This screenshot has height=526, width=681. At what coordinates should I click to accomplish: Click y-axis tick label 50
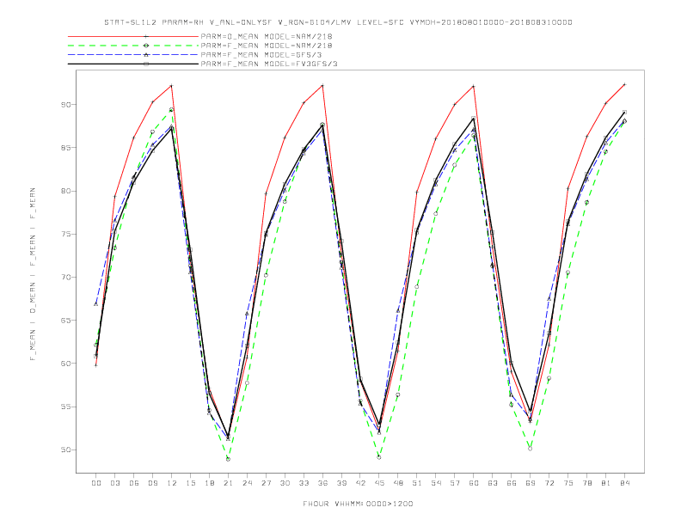65,450
